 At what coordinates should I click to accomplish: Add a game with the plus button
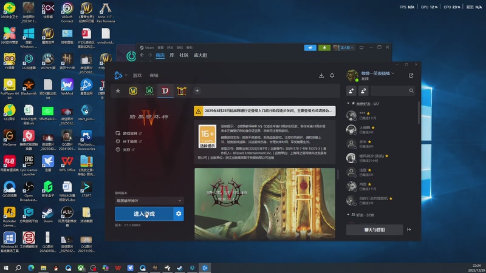197,90
